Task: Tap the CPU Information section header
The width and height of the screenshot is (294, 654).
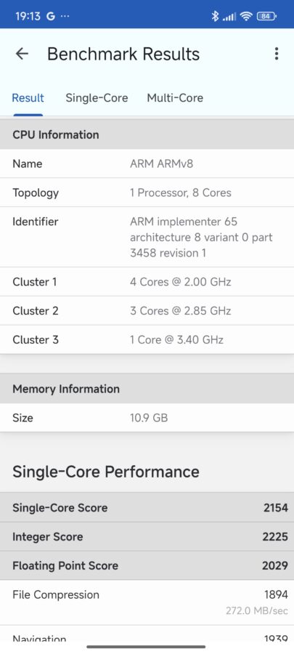Action: (147, 134)
